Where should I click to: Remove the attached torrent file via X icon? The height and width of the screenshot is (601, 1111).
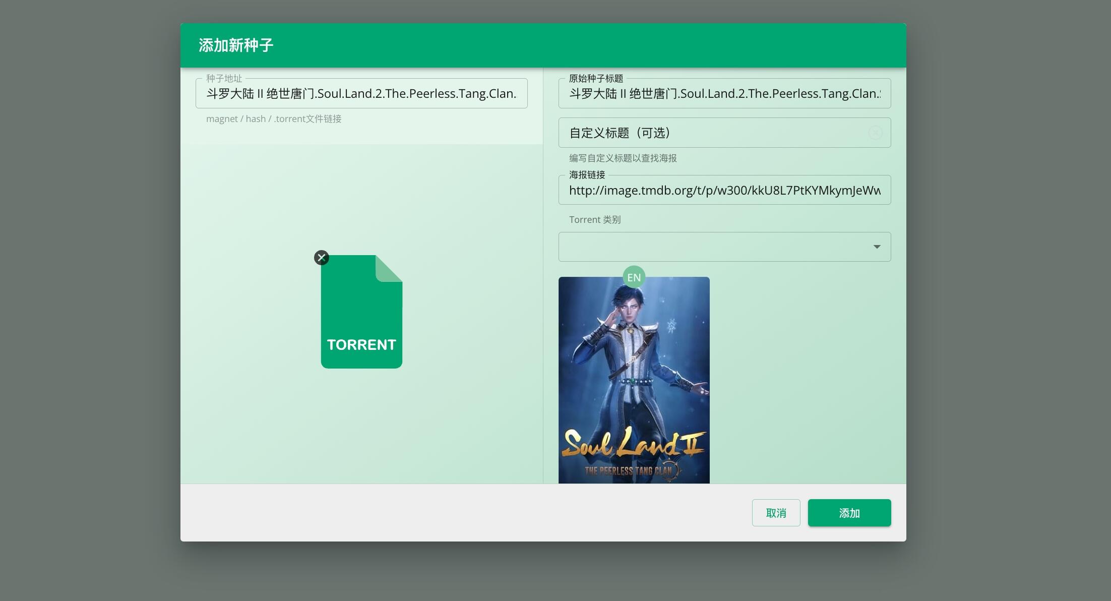tap(321, 258)
